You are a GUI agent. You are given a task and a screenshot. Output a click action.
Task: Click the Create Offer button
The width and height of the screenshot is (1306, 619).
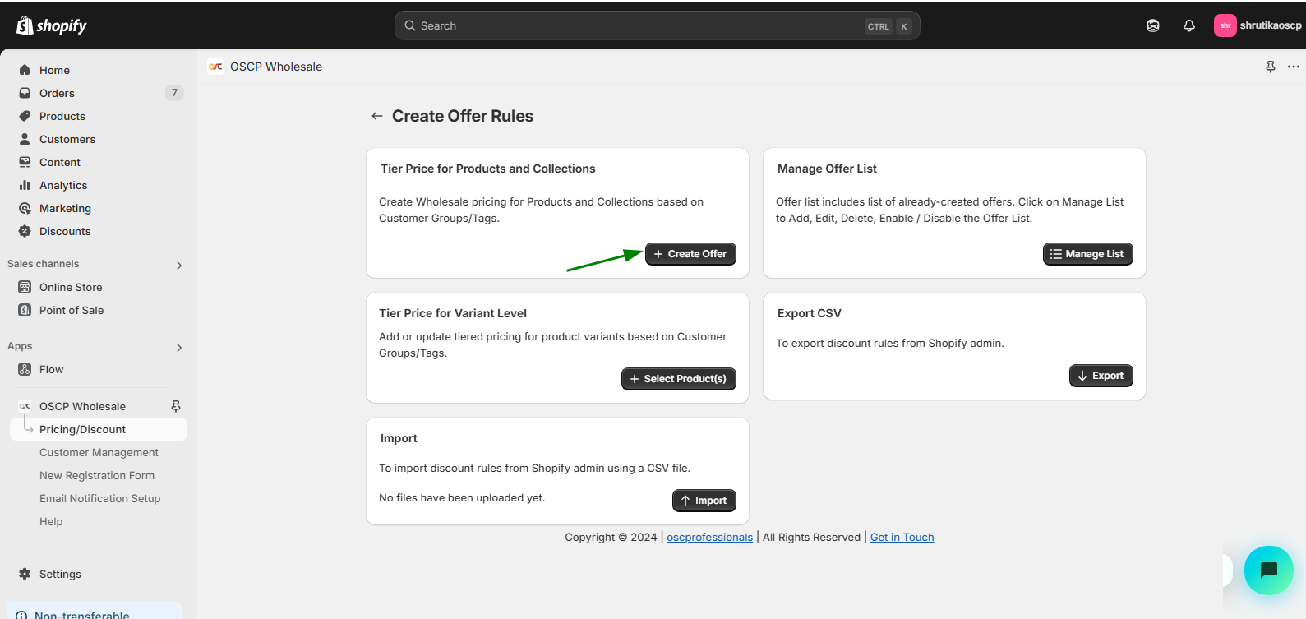pyautogui.click(x=690, y=254)
